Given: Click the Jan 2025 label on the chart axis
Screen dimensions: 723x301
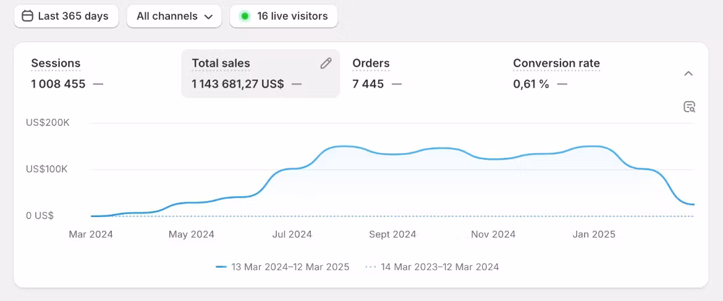Looking at the screenshot, I should click(594, 234).
